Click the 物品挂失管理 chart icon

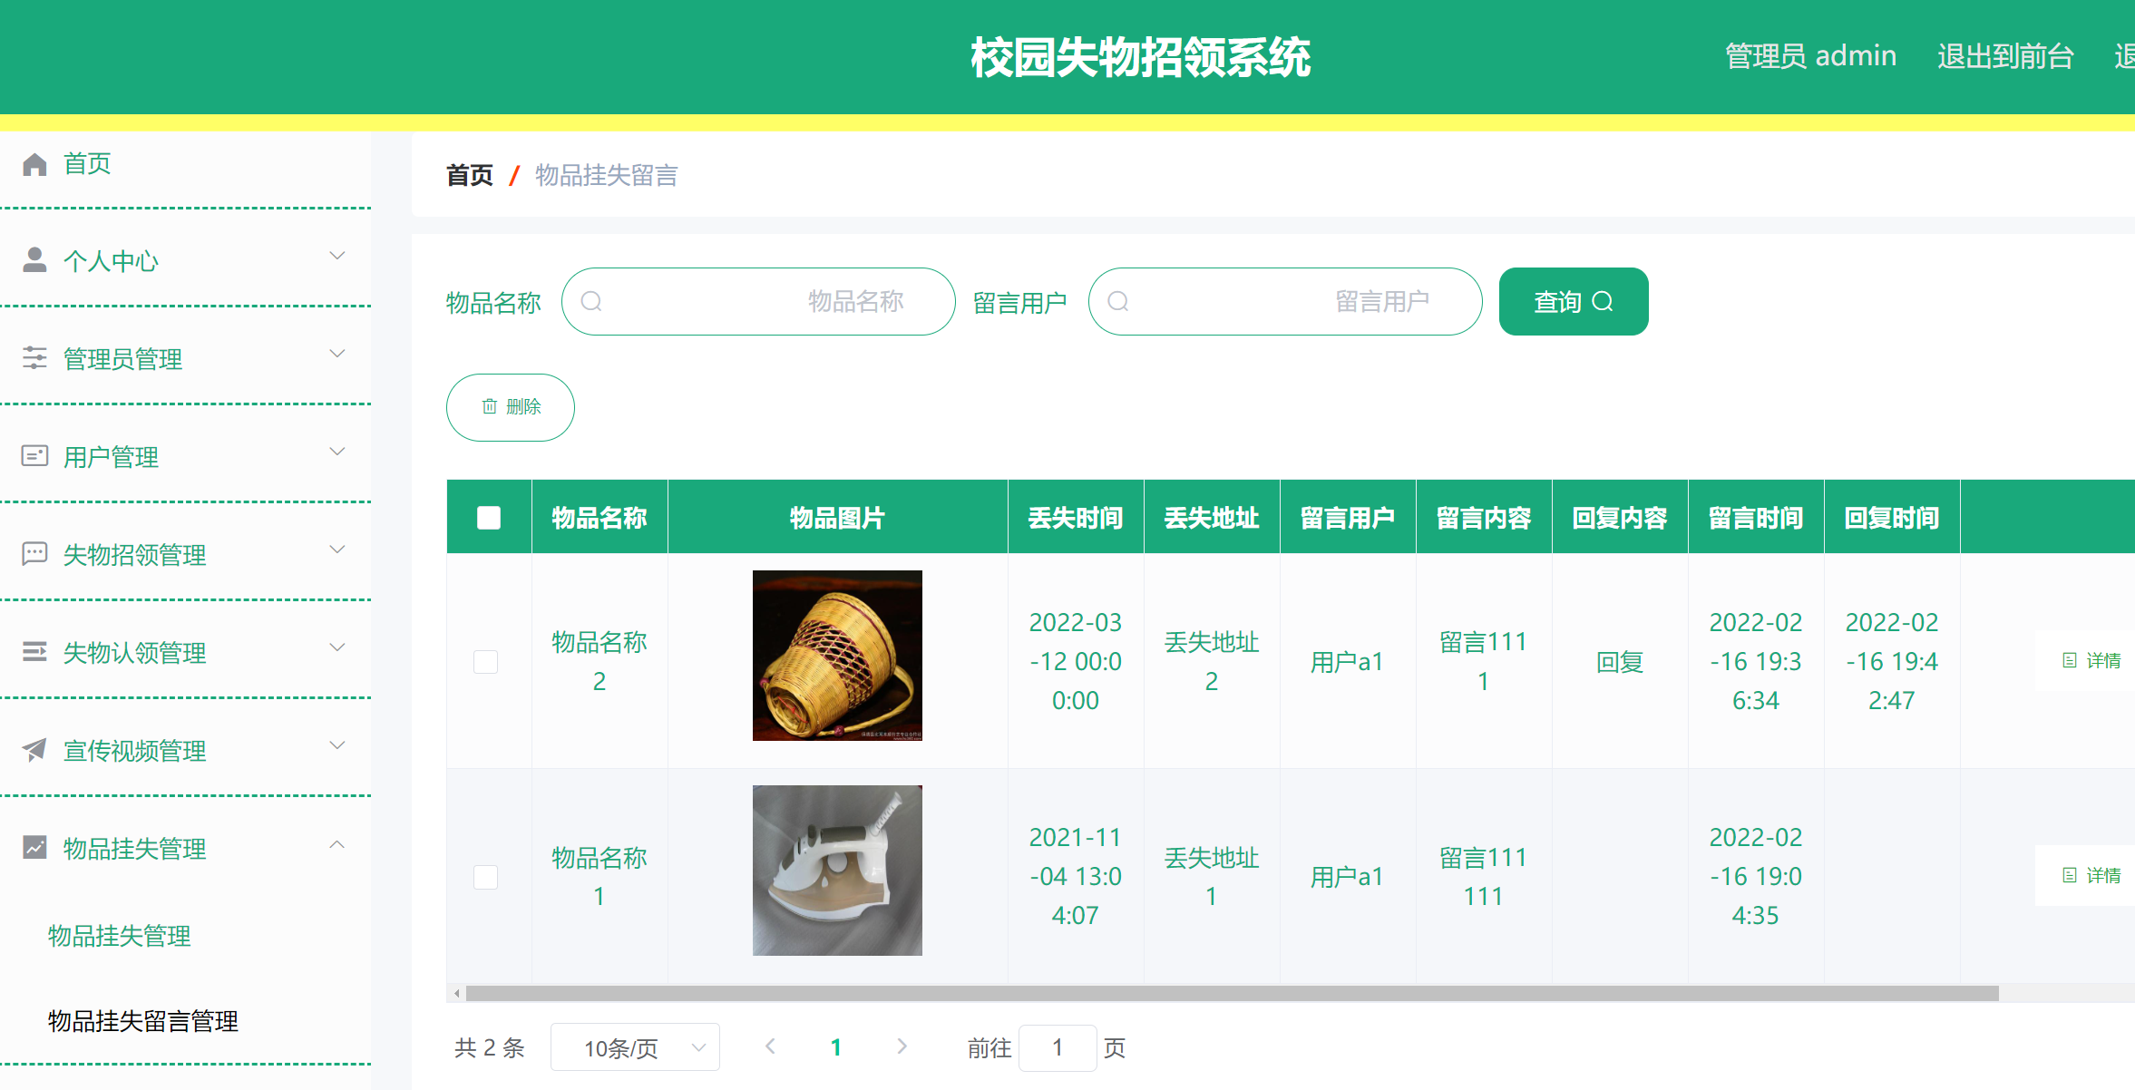pyautogui.click(x=34, y=848)
